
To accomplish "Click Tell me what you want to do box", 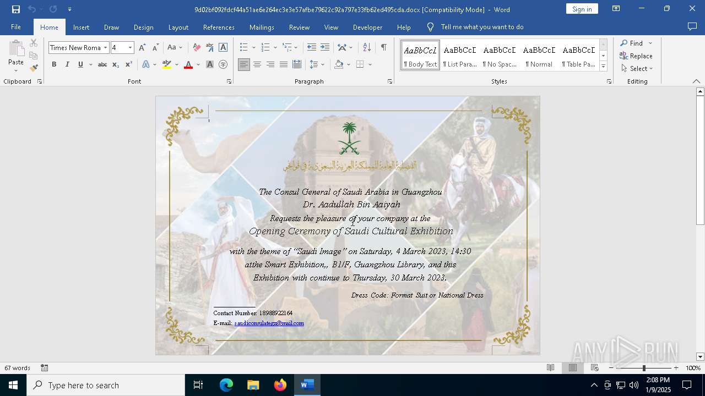I will (482, 27).
